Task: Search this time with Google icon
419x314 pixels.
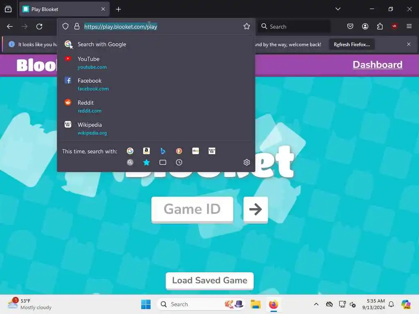Action: (130, 151)
